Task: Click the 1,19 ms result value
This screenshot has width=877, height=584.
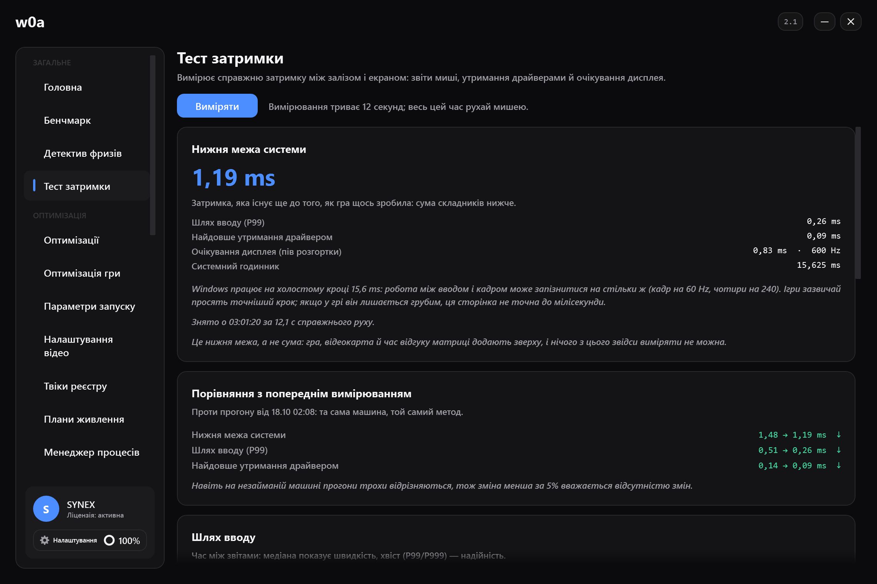Action: [x=233, y=178]
